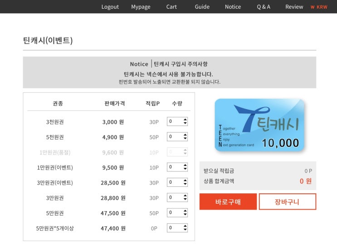Open Mypage from top navigation

click(x=141, y=7)
